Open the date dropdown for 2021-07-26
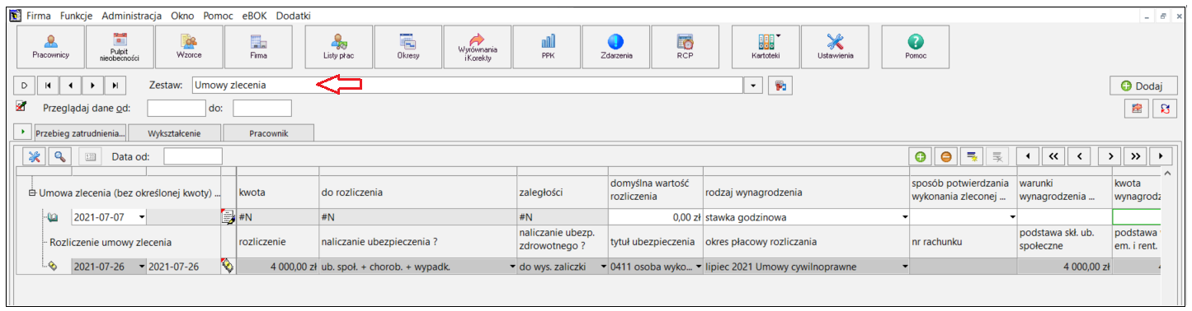Screen dimensions: 1192x311 click(141, 266)
